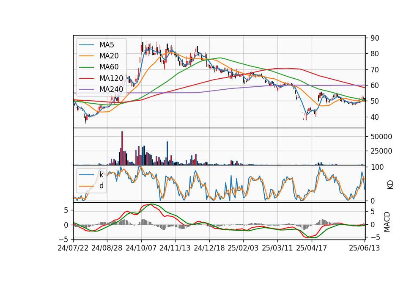Click the tall blue volume bar after 24/10/07

[167, 153]
